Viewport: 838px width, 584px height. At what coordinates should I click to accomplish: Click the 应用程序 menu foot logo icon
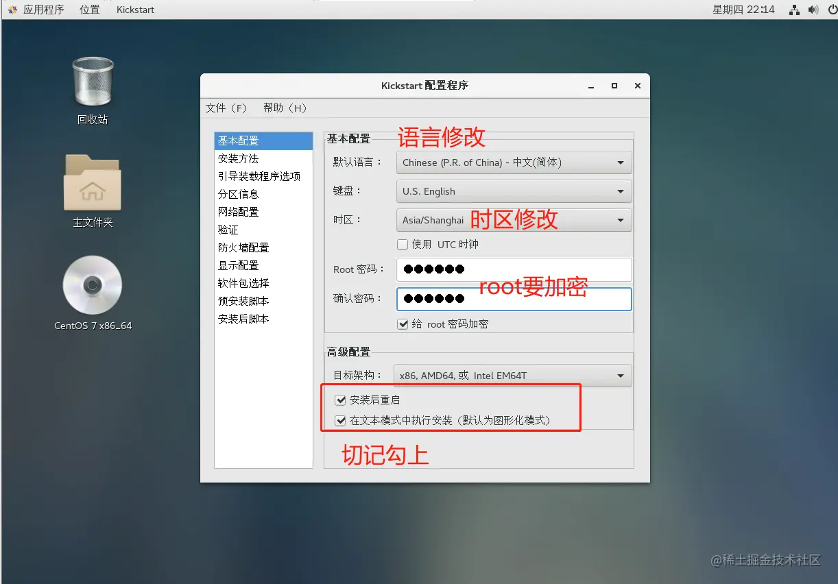click(13, 10)
